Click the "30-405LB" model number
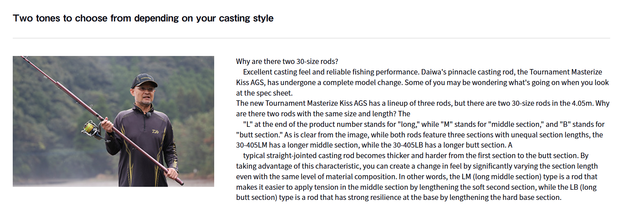Screen dimensions: 624x213 [x=408, y=145]
